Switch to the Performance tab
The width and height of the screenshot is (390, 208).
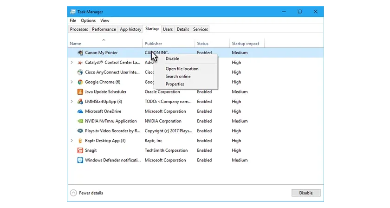pyautogui.click(x=104, y=29)
